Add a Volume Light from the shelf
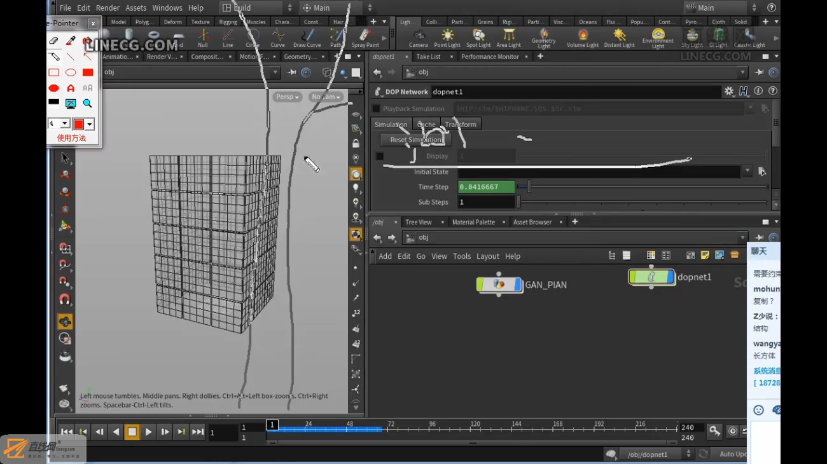Image resolution: width=827 pixels, height=464 pixels. 583,38
